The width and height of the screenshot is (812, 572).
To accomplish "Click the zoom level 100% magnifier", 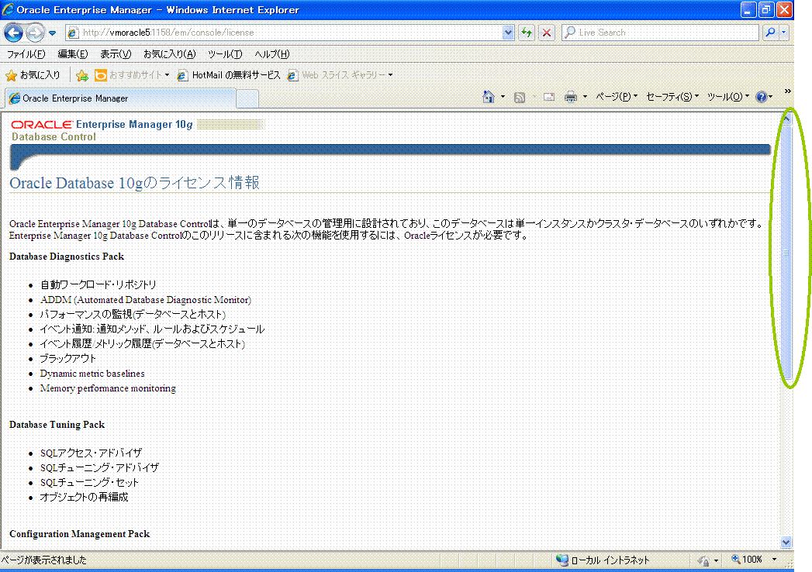I will tap(735, 559).
